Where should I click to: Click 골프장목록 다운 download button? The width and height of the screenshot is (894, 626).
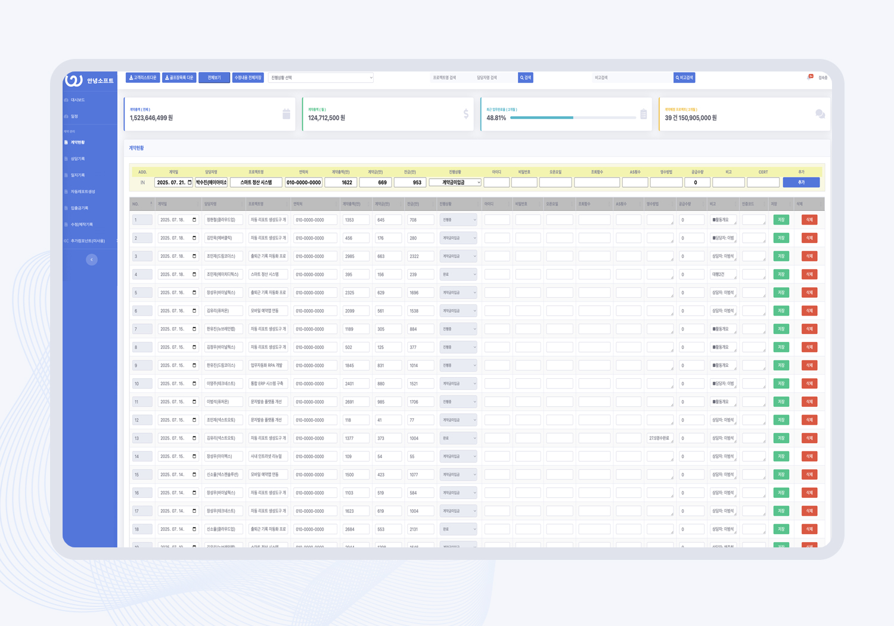179,77
